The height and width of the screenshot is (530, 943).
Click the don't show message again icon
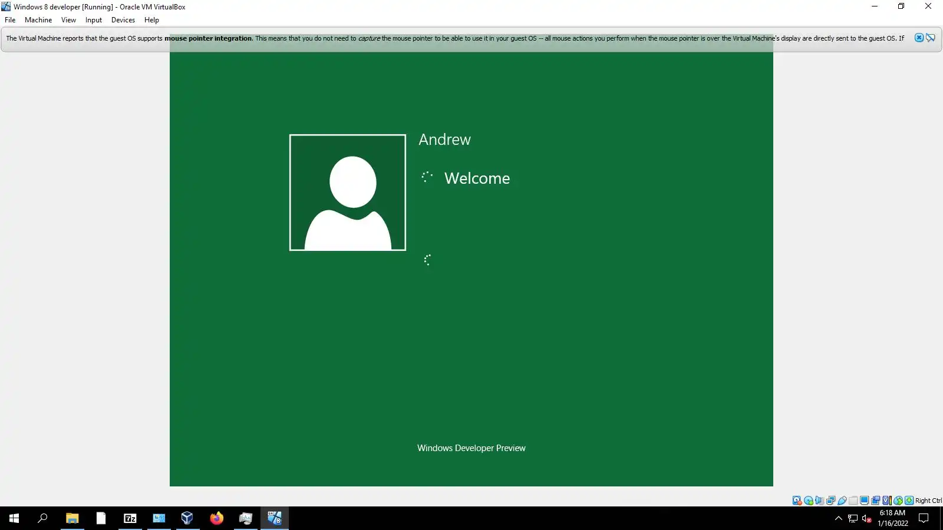(x=931, y=38)
